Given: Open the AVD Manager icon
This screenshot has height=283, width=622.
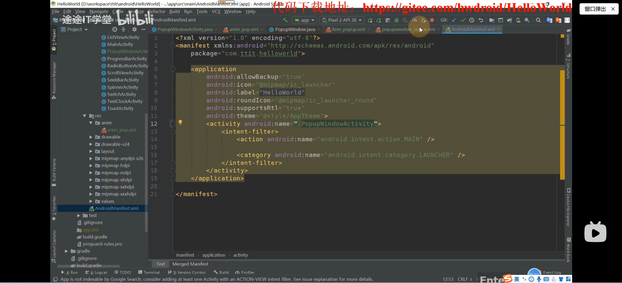Looking at the screenshot, I should (x=518, y=20).
